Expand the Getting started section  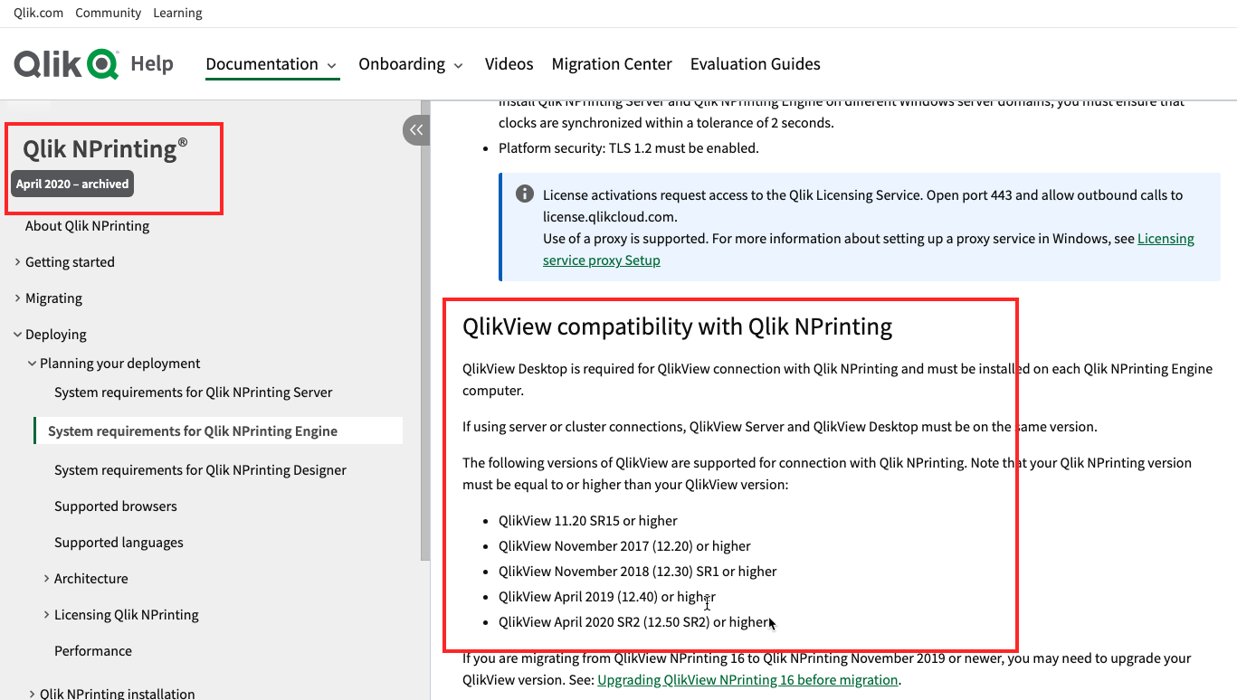[x=17, y=262]
